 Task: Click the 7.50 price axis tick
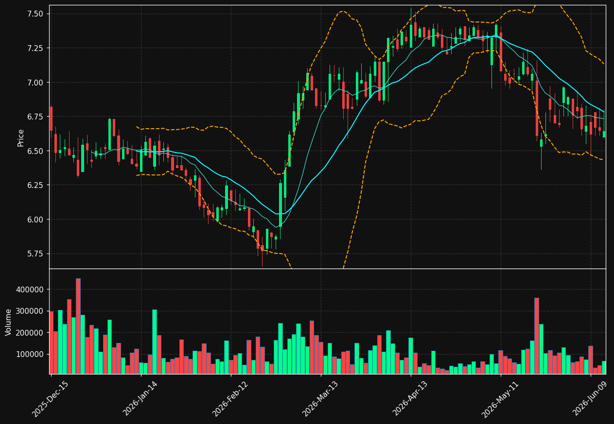coord(35,14)
